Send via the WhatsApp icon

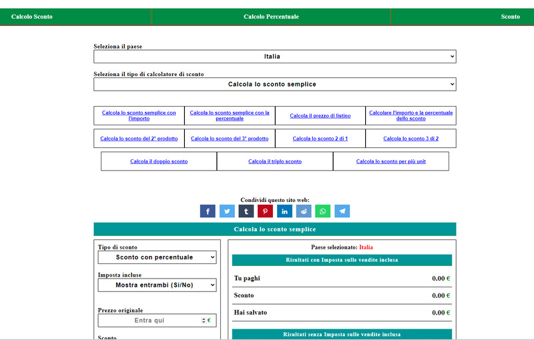[323, 211]
